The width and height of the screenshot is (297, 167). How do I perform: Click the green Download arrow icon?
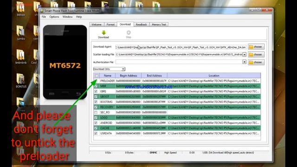tap(103, 32)
